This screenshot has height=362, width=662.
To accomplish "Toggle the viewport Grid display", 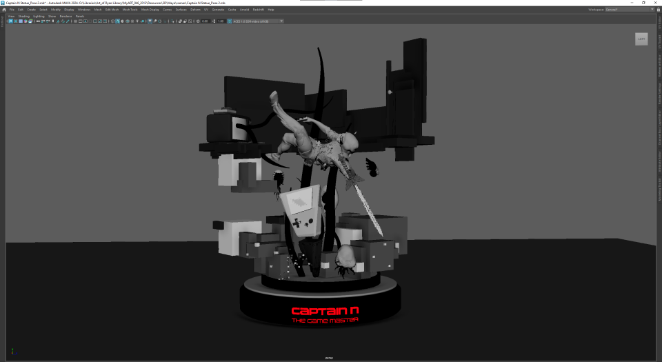I will pyautogui.click(x=76, y=21).
